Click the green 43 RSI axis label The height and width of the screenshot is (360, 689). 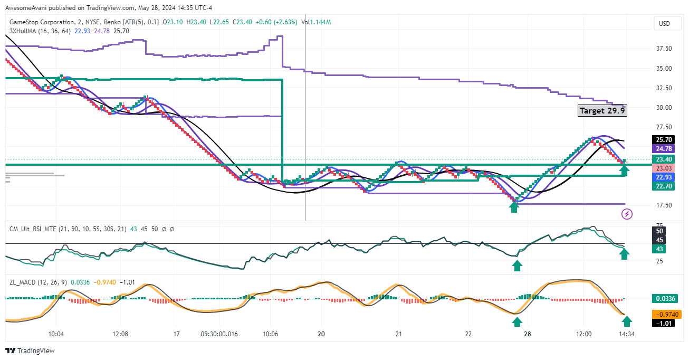pyautogui.click(x=659, y=249)
